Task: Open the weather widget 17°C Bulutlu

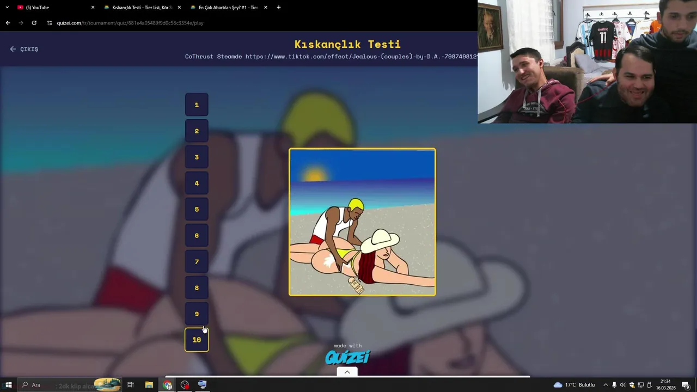Action: [x=574, y=385]
